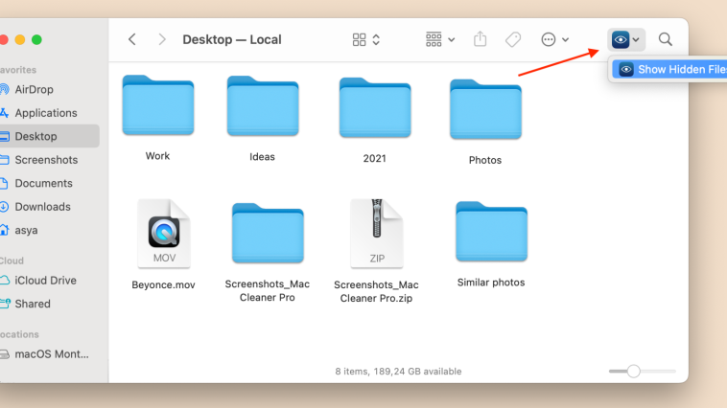Click the Work folder name label

pyautogui.click(x=157, y=156)
